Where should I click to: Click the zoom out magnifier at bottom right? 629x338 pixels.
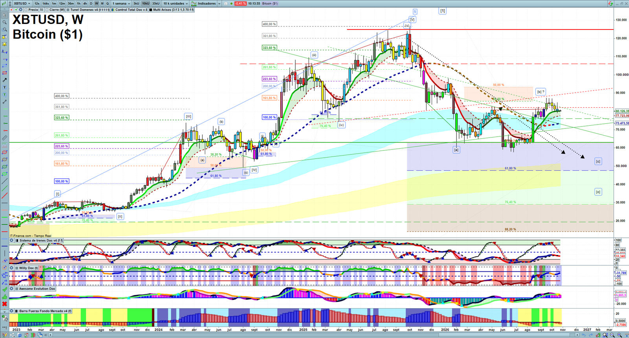612,335
